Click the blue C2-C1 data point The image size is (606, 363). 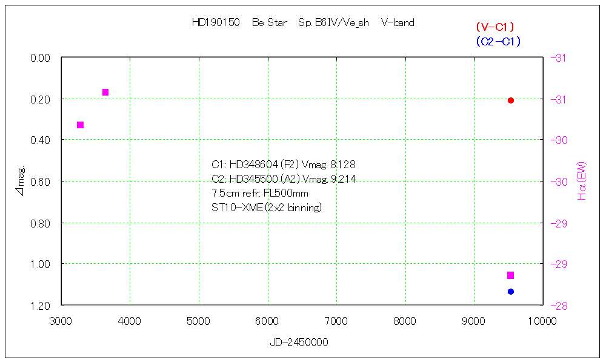511,292
